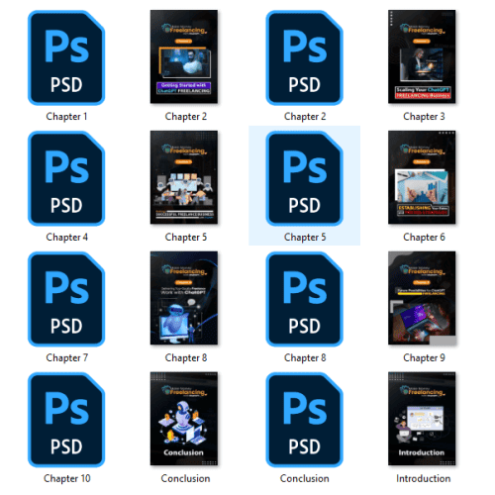Click the "Chapter 10" file name
The width and height of the screenshot is (495, 495).
tap(66, 479)
